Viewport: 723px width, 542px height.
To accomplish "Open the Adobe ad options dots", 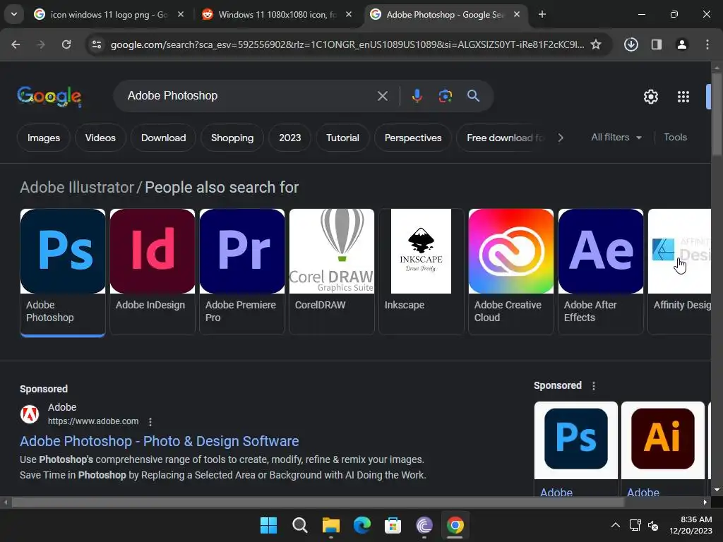I will (x=150, y=422).
